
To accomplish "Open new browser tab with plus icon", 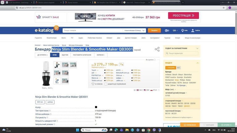I will [183, 2].
